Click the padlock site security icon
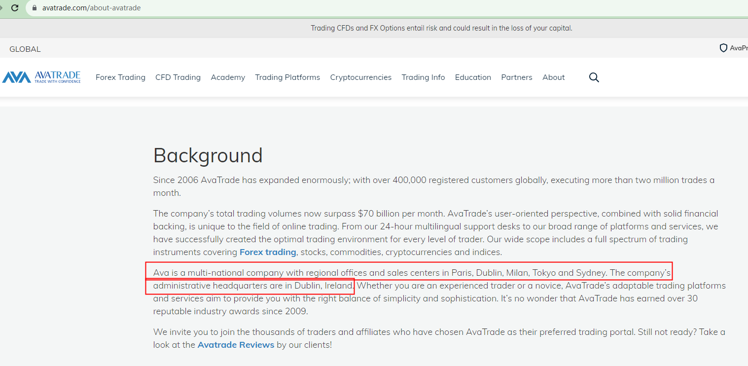 coord(34,8)
